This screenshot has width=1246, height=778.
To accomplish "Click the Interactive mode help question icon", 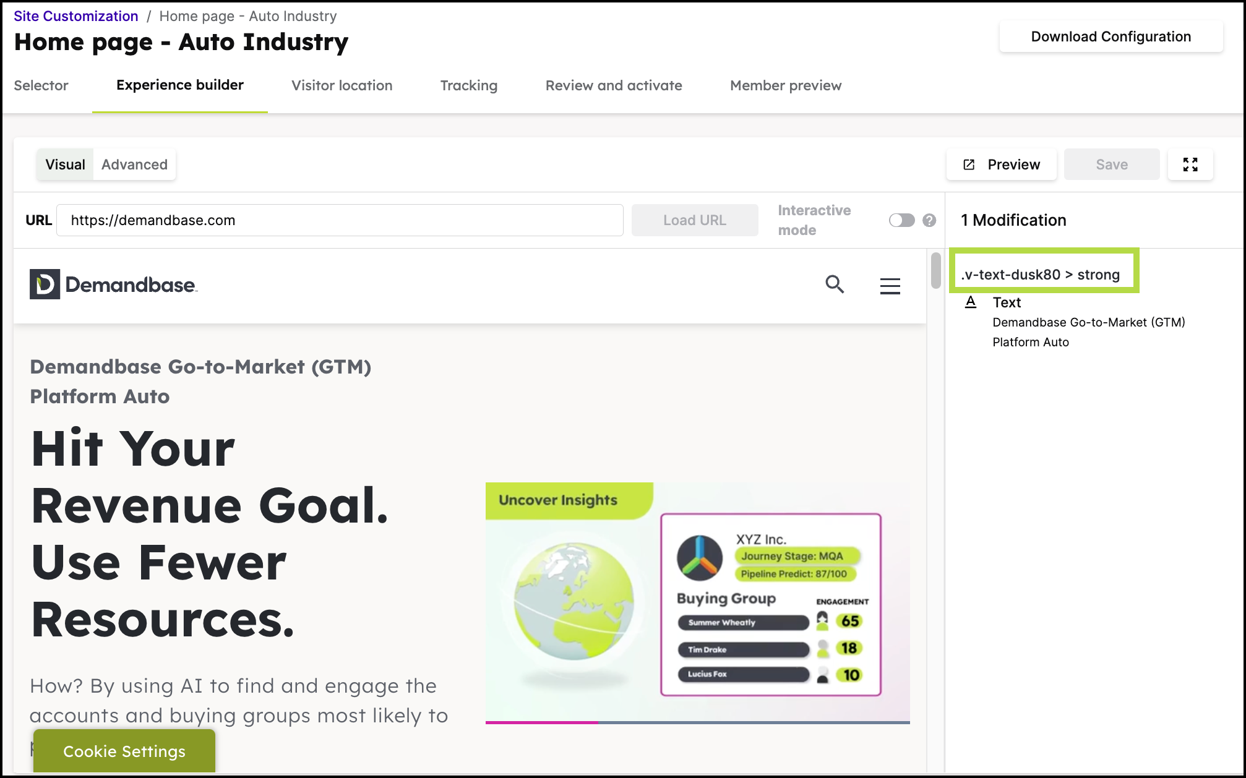I will [x=929, y=220].
